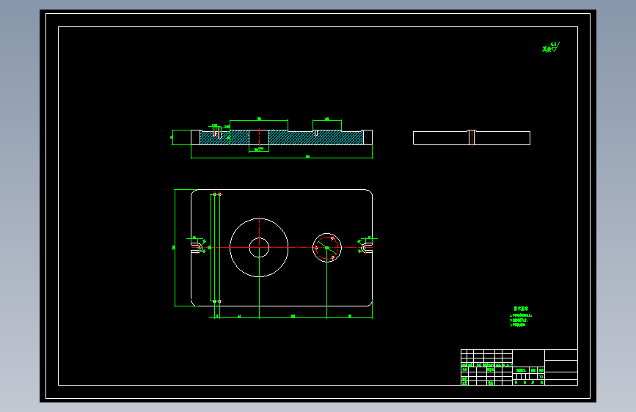Click the green technical requirements text block
Viewport: 636px width, 412px height.
click(x=520, y=317)
